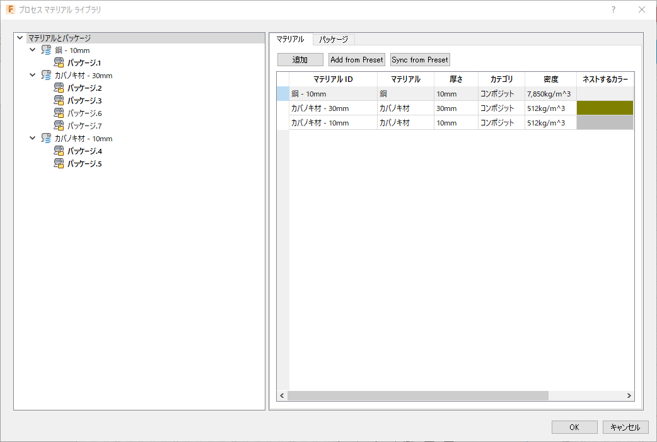The height and width of the screenshot is (442, 657).
Task: Click the 厚さ column header
Action: (456, 79)
